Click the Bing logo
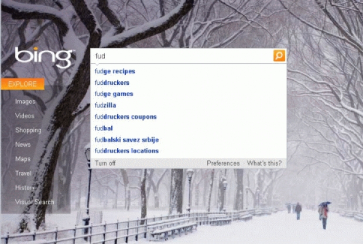Viewport: 363px width, 244px height. [44, 57]
